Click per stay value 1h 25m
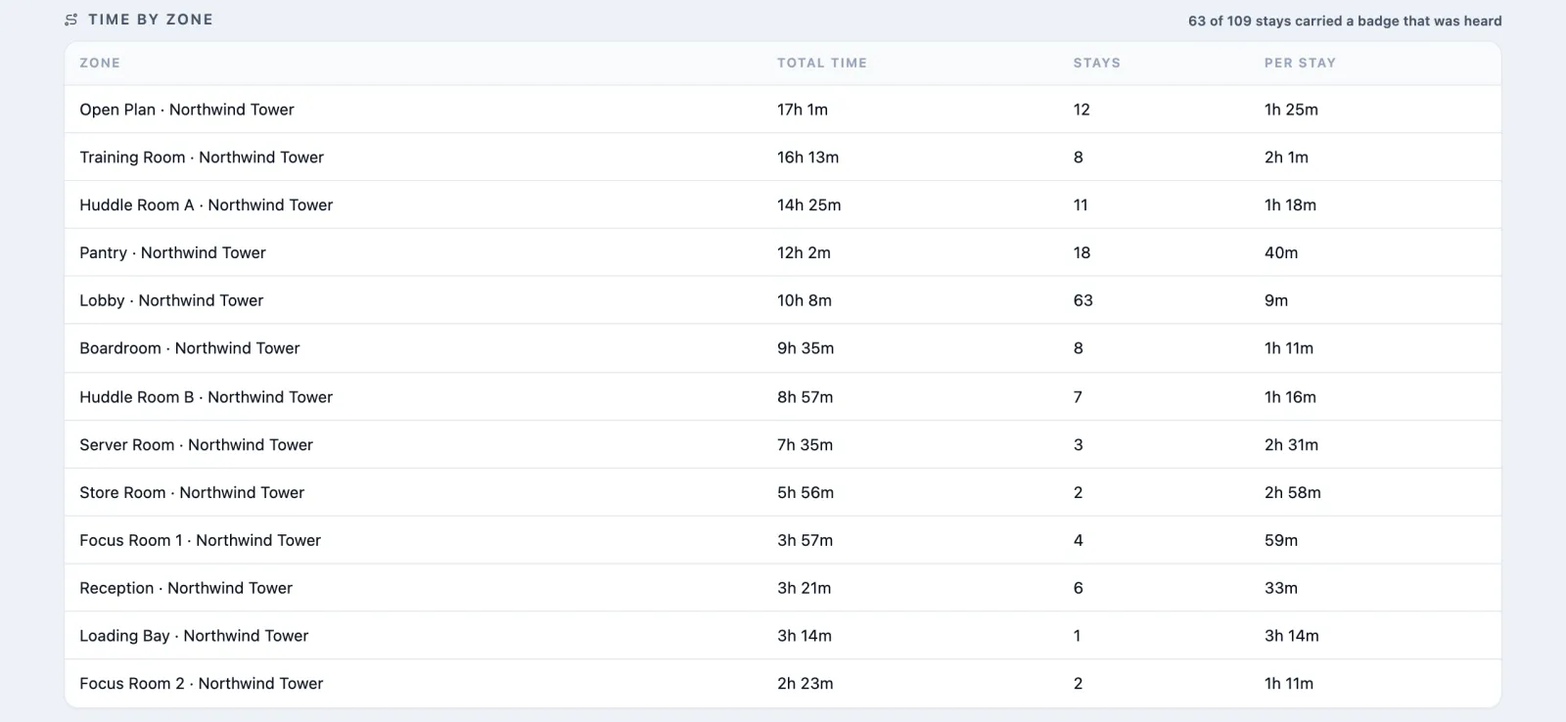The image size is (1566, 722). pyautogui.click(x=1292, y=110)
